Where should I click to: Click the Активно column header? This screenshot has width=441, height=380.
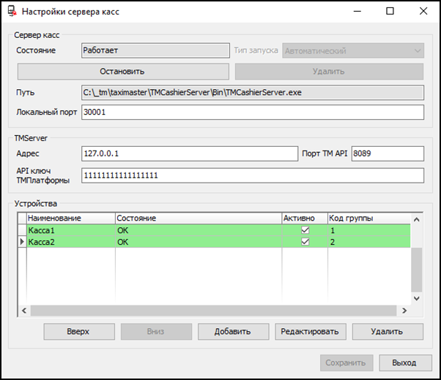305,218
